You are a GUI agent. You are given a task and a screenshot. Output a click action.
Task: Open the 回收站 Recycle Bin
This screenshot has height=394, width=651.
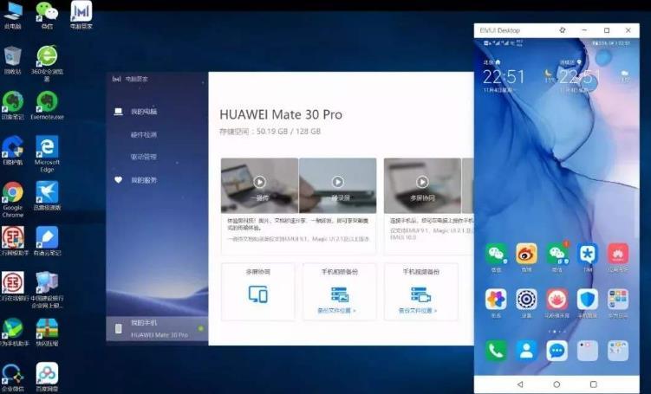click(x=13, y=60)
